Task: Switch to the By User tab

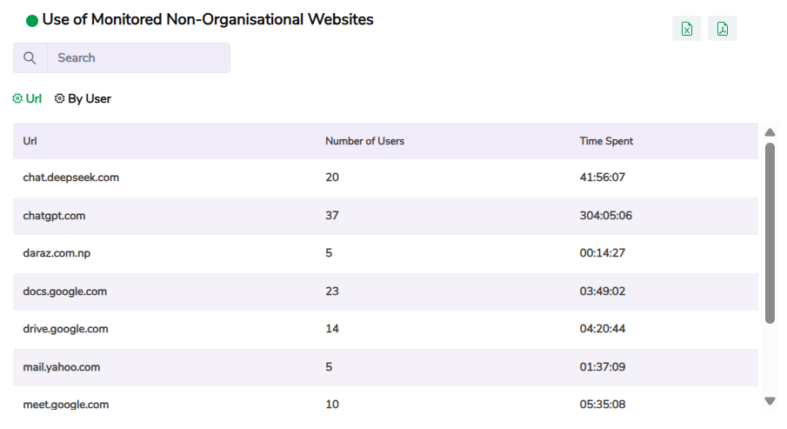Action: [89, 99]
